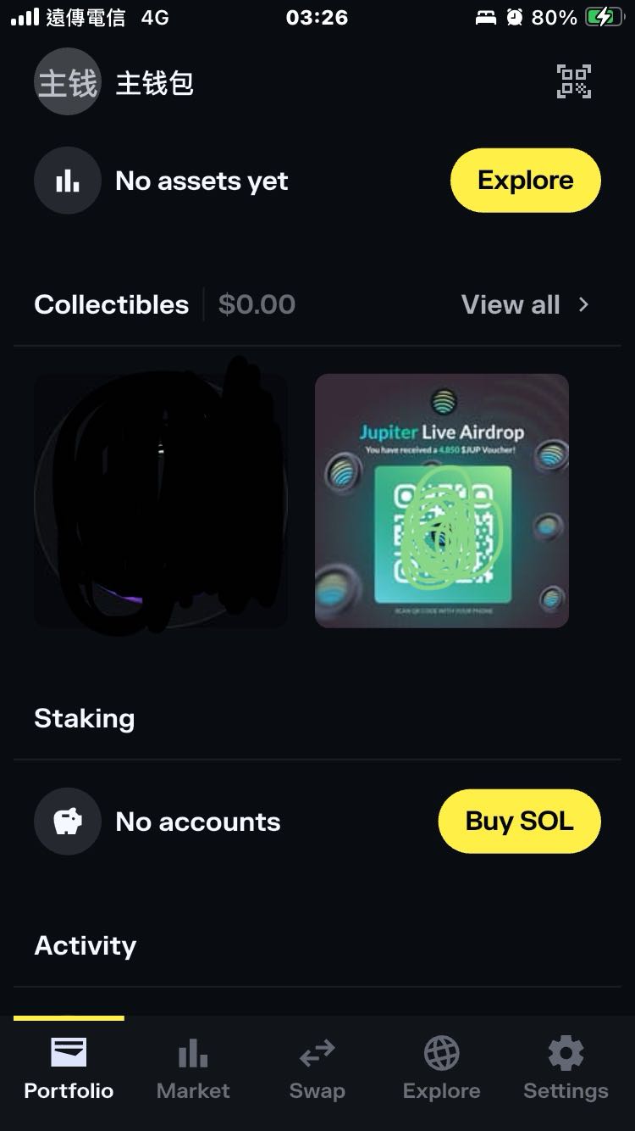
Task: Tap the Market bar chart icon
Action: tap(193, 1054)
